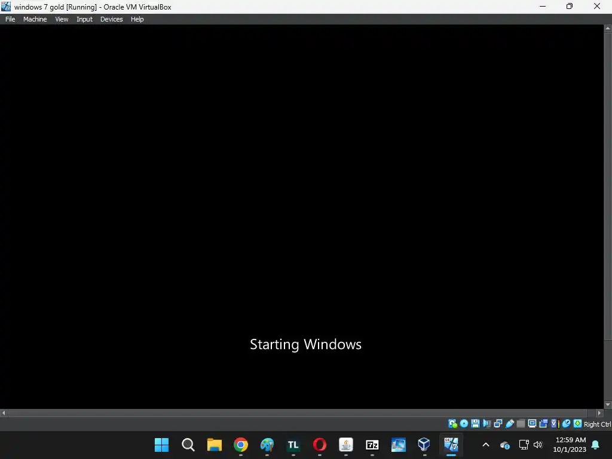Click the keyboard capture arrow icon

pyautogui.click(x=577, y=424)
